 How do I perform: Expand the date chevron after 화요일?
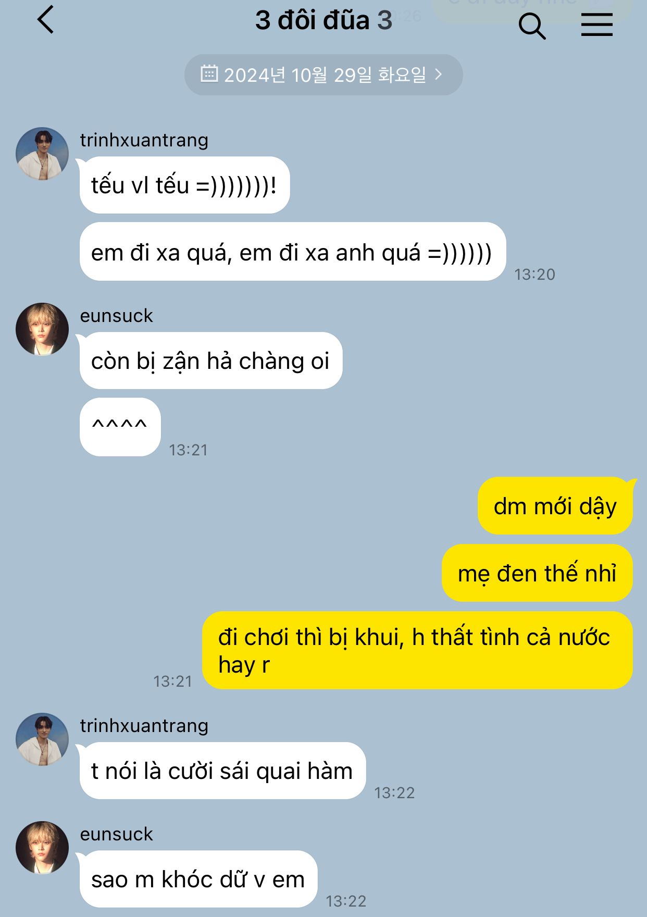(x=439, y=74)
